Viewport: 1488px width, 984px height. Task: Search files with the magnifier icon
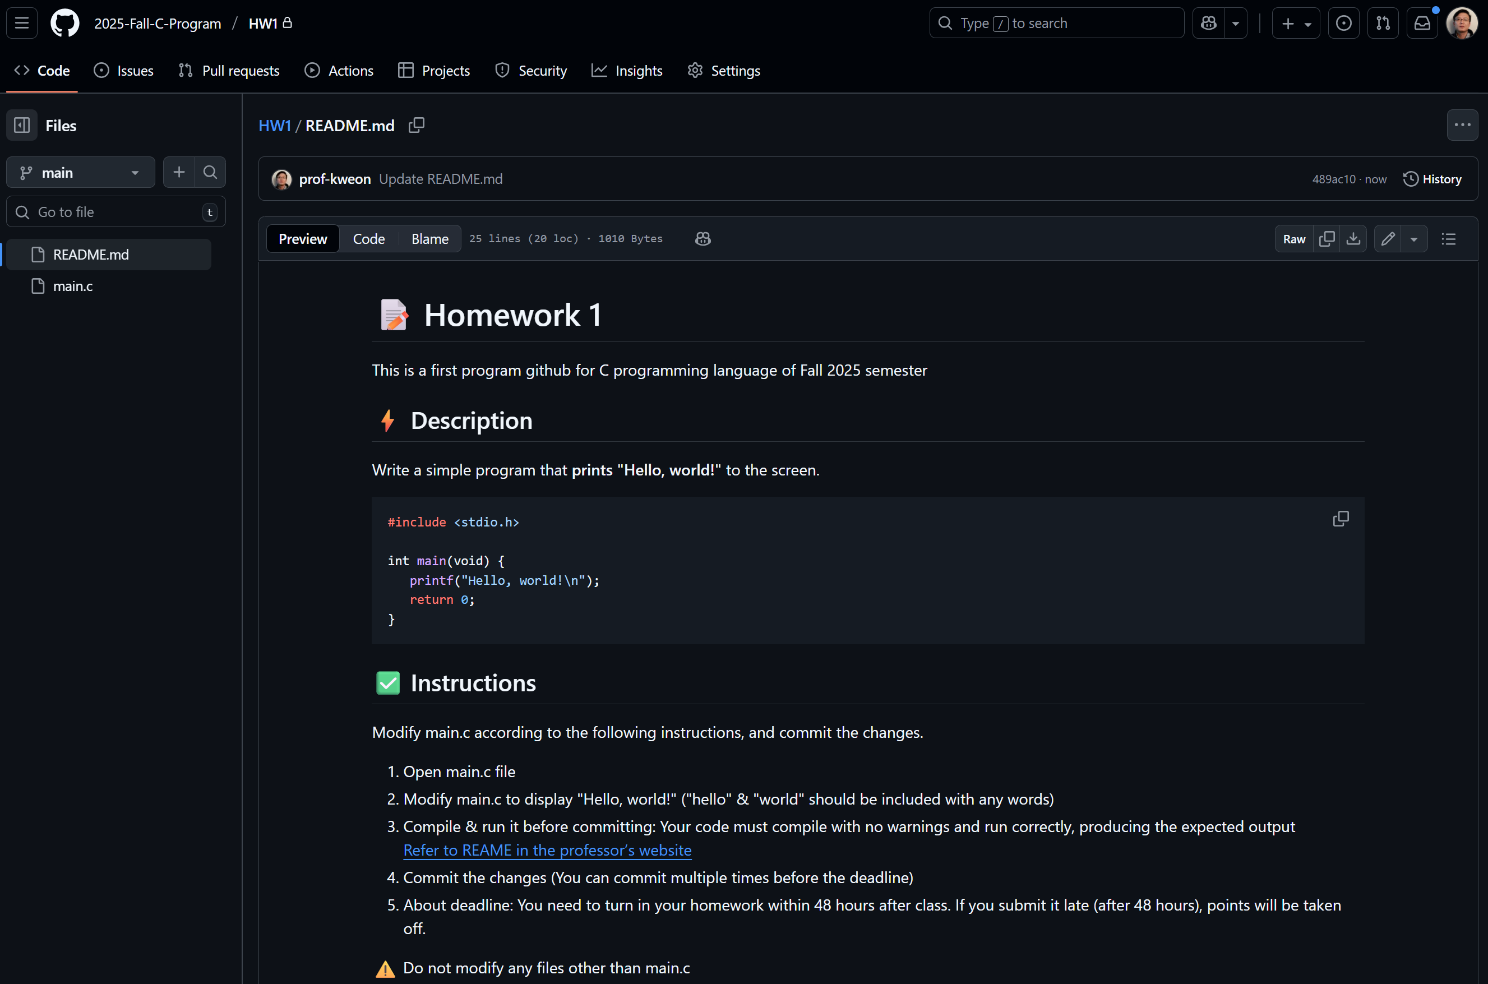210,173
